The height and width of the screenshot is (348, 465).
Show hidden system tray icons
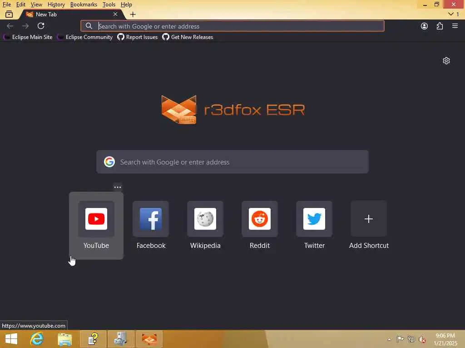click(x=389, y=339)
